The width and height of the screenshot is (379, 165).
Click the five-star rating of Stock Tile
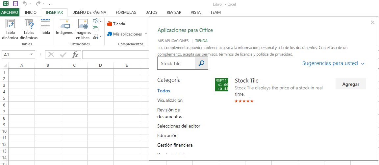[x=244, y=101]
